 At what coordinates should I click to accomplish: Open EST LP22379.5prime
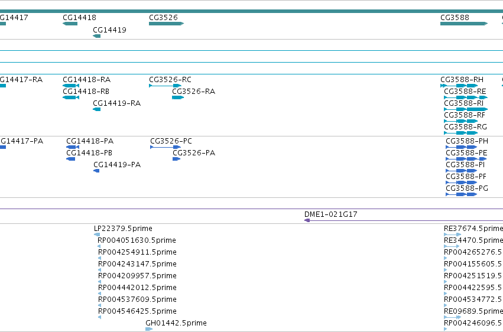click(97, 235)
